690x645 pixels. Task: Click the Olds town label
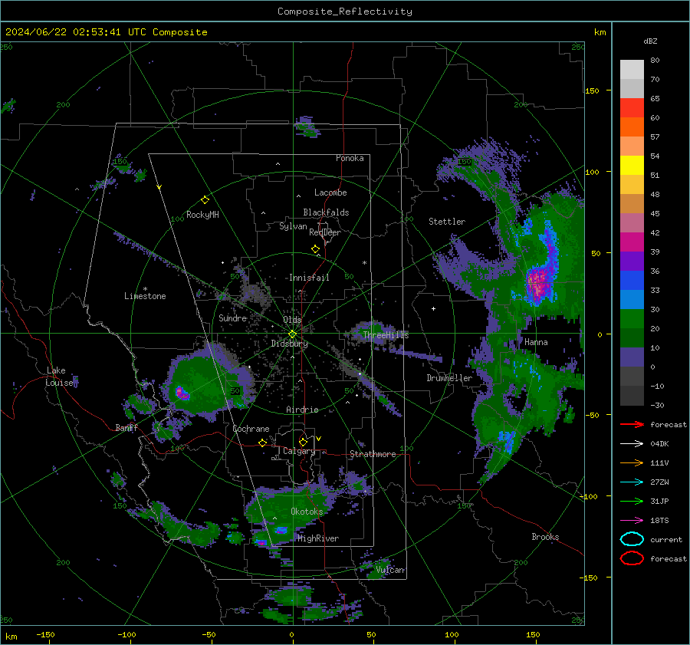coord(292,320)
